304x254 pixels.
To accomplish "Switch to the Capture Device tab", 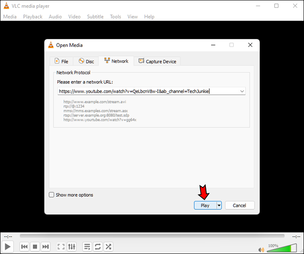I will 157,61.
